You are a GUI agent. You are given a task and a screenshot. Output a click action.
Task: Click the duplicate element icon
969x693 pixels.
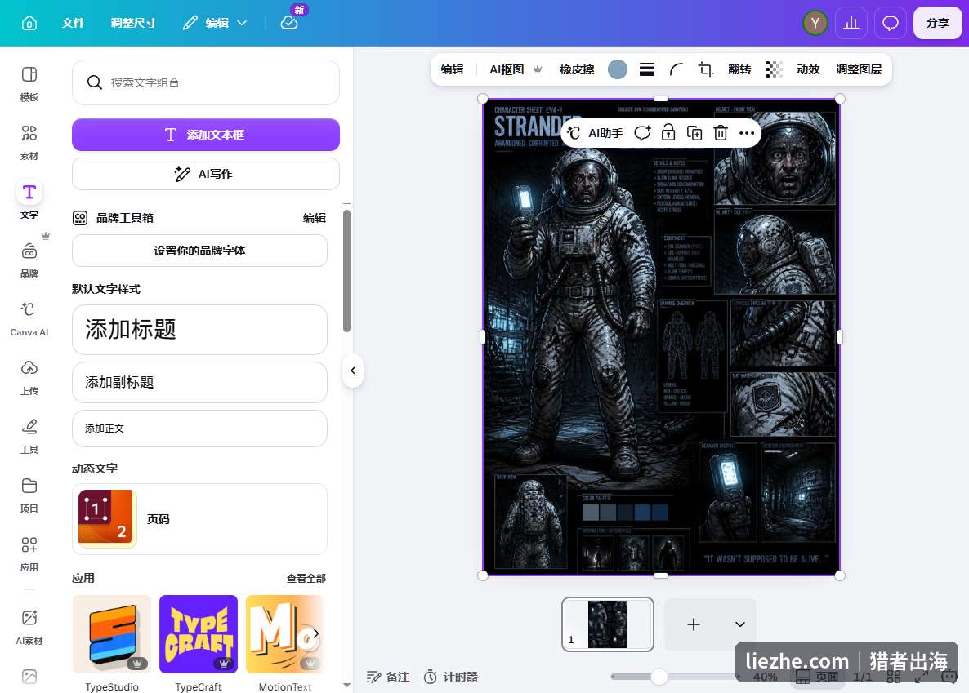click(694, 133)
